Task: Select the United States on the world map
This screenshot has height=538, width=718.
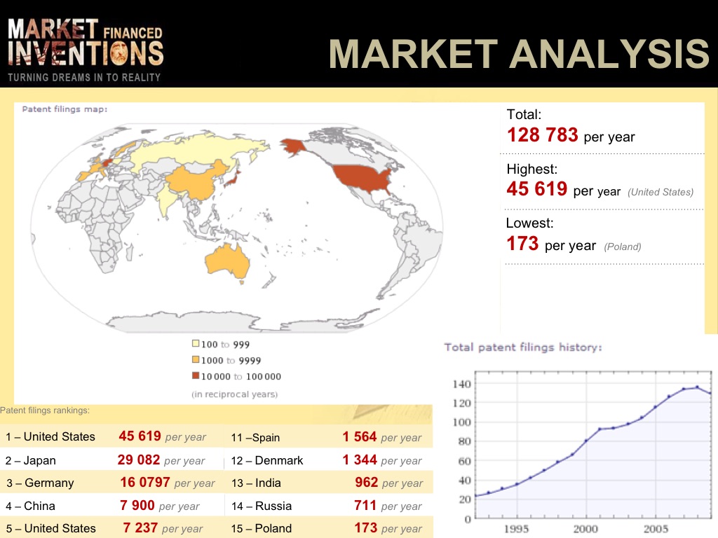Action: tap(360, 179)
